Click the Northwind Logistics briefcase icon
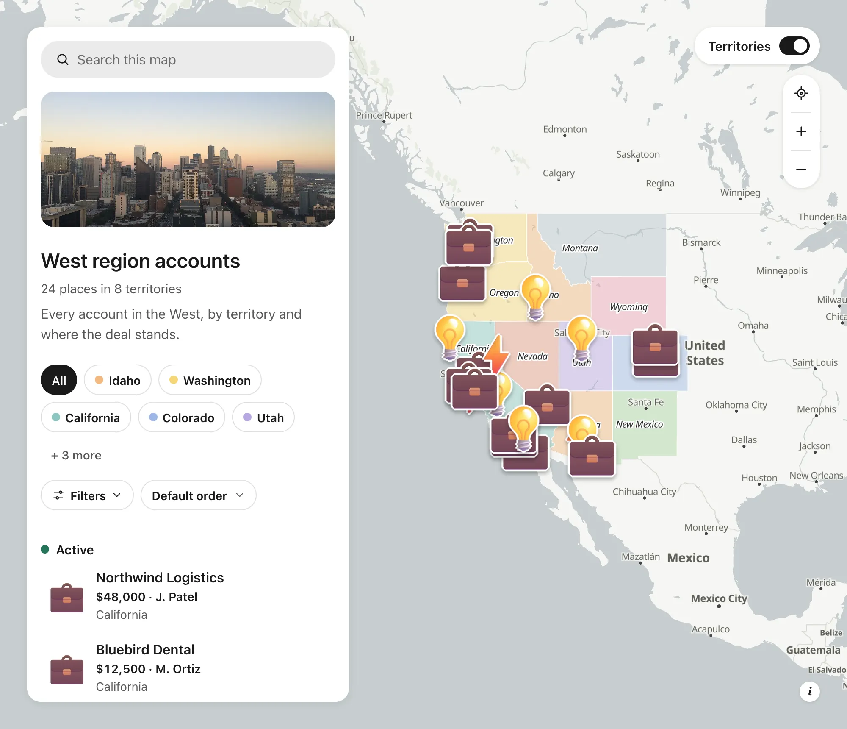847x729 pixels. tap(67, 598)
